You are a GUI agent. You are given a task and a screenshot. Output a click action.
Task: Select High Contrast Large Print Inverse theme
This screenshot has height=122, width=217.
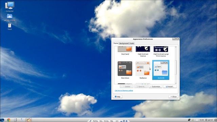[161, 51]
